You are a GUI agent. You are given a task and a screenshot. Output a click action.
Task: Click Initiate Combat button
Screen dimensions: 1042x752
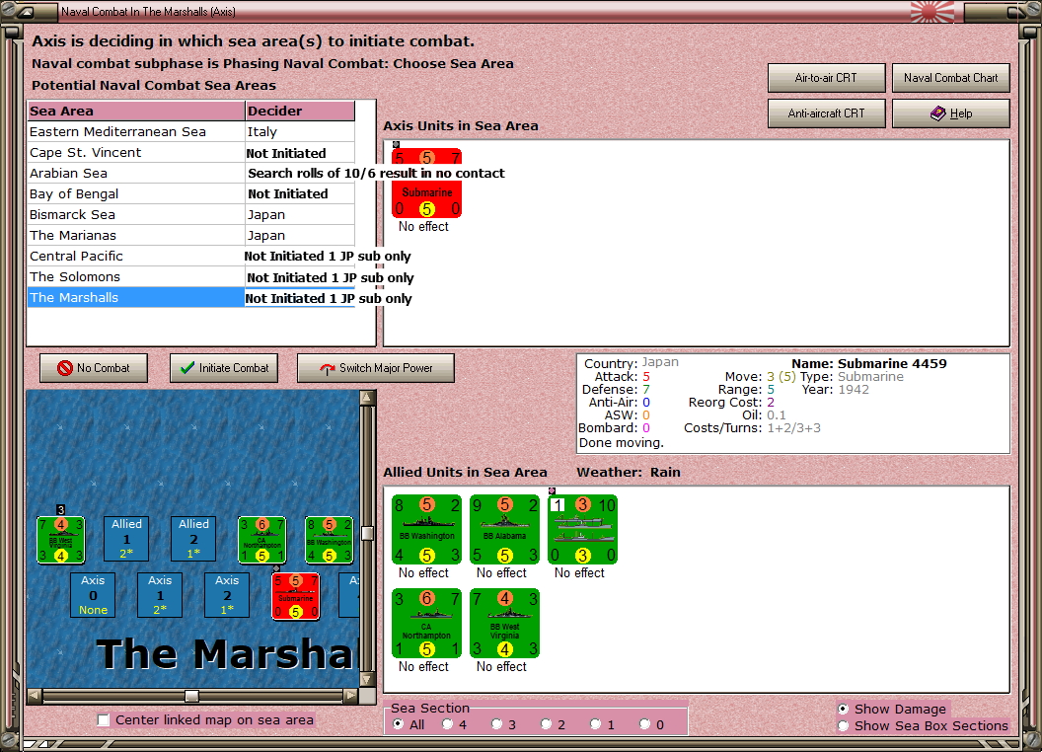(224, 368)
